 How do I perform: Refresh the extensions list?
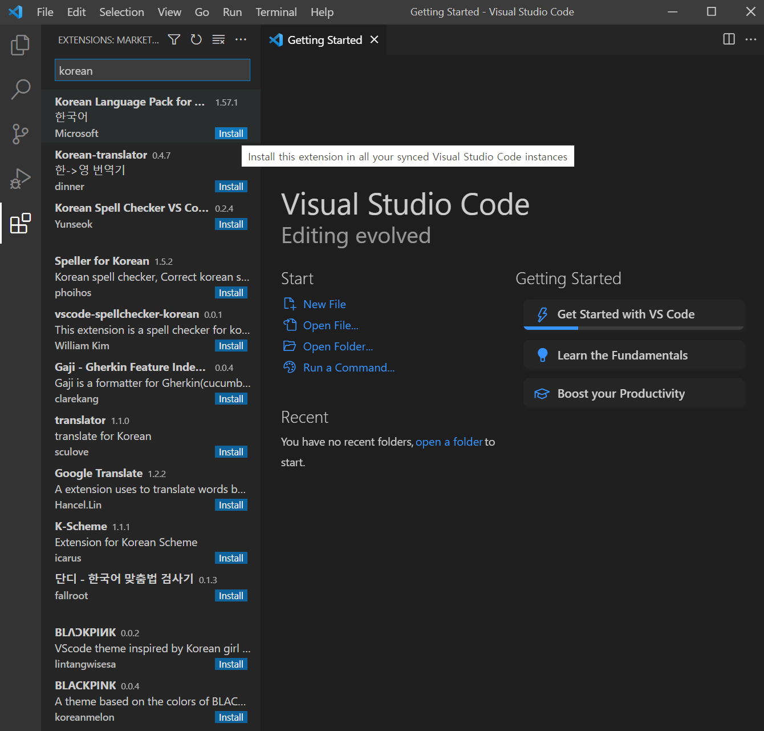[196, 39]
